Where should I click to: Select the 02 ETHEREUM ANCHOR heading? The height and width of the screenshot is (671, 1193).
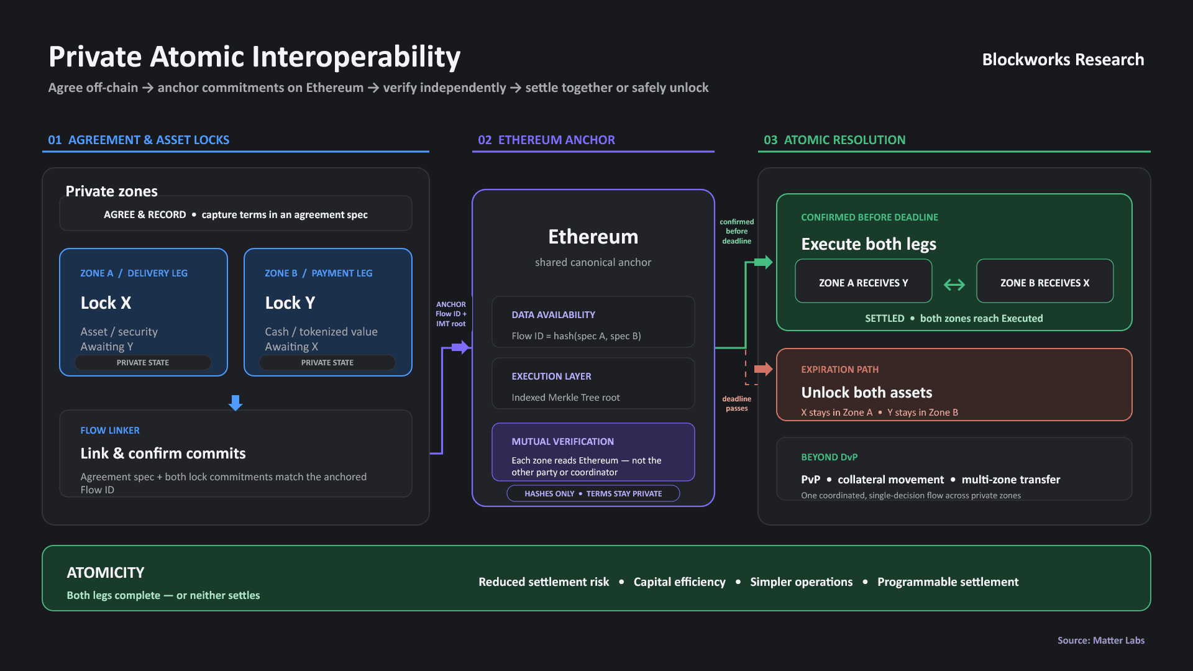tap(546, 140)
